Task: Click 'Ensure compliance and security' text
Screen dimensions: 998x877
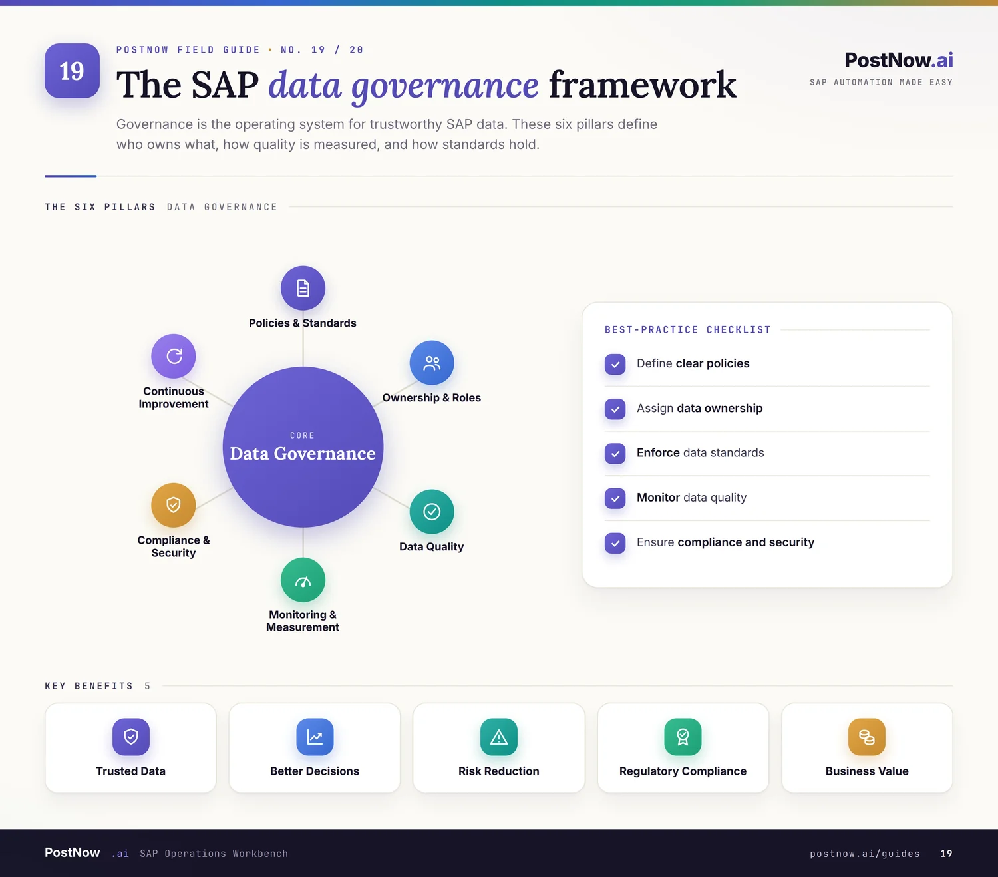Action: click(x=726, y=542)
